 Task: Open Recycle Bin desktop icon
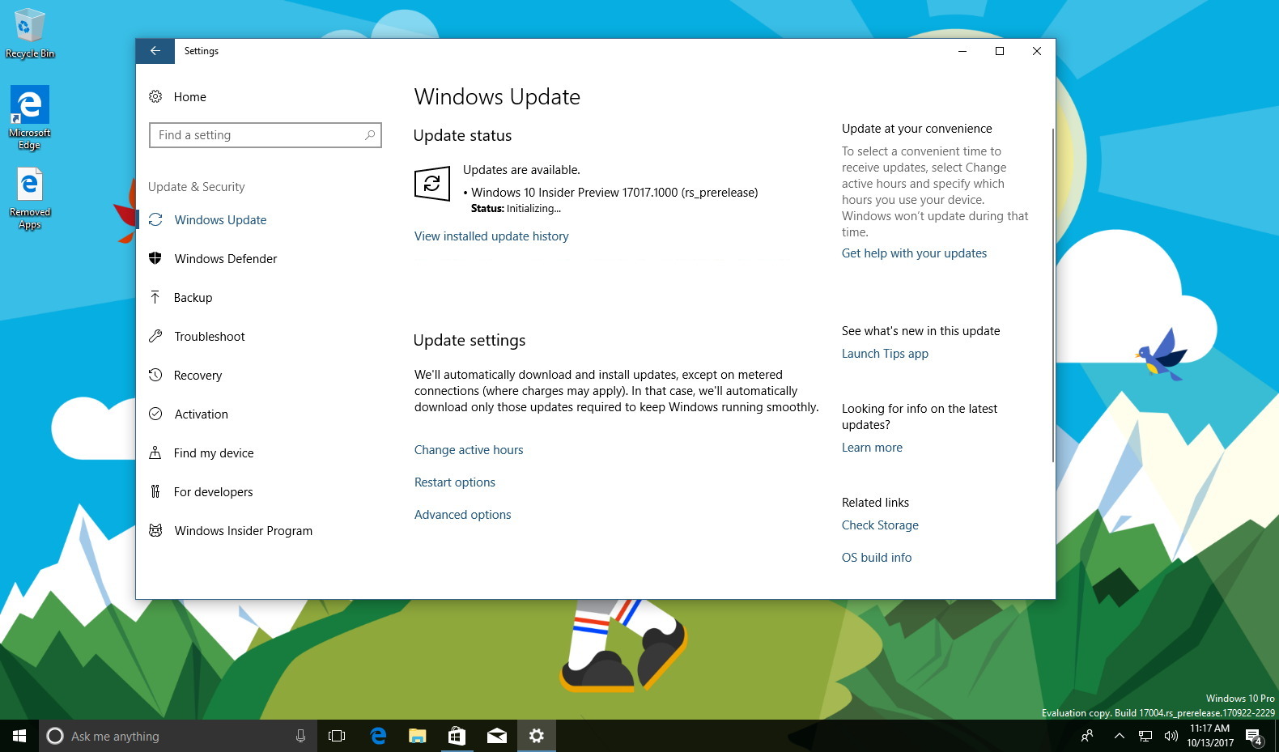point(30,33)
